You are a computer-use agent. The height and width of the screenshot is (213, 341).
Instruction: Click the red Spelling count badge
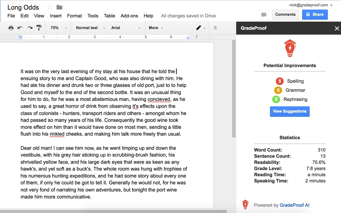pos(280,81)
